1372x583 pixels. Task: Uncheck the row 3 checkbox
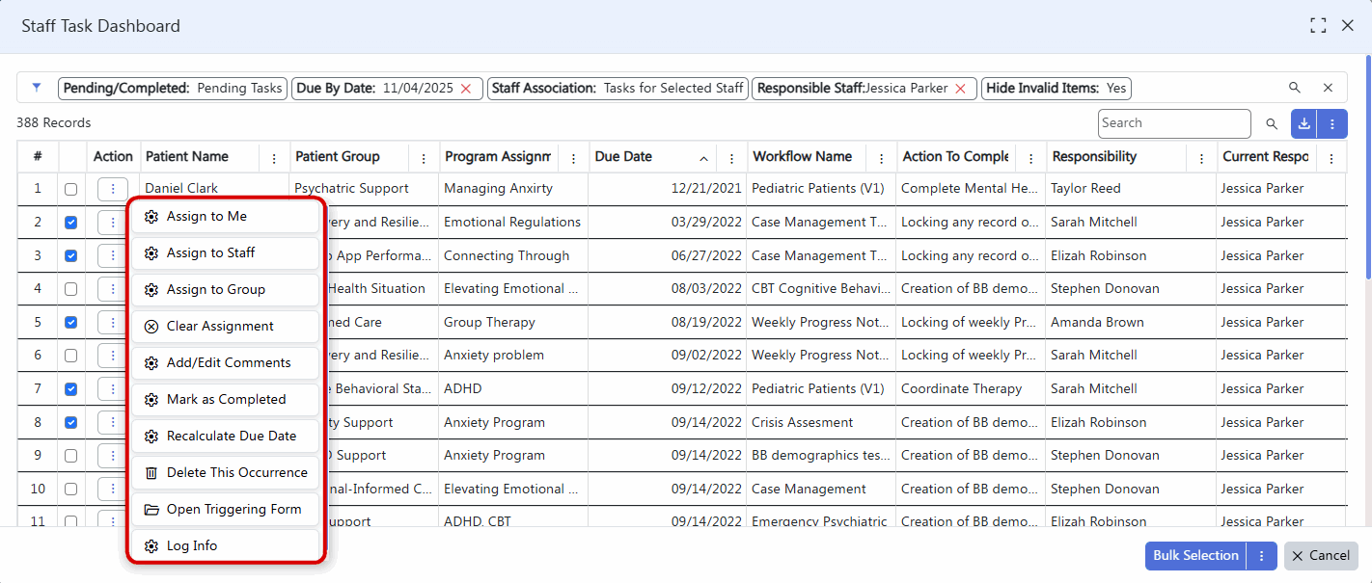click(x=70, y=255)
